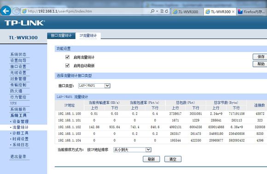The image size is (267, 174).
Task: Select 流量统计 submenu item
Action: tap(21, 127)
